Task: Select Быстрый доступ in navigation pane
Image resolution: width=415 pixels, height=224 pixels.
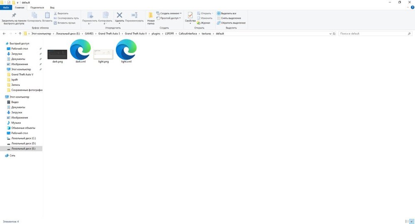Action: click(x=20, y=43)
